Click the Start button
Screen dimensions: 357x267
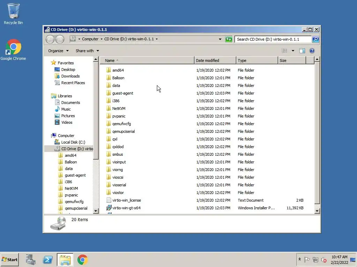pos(9,259)
